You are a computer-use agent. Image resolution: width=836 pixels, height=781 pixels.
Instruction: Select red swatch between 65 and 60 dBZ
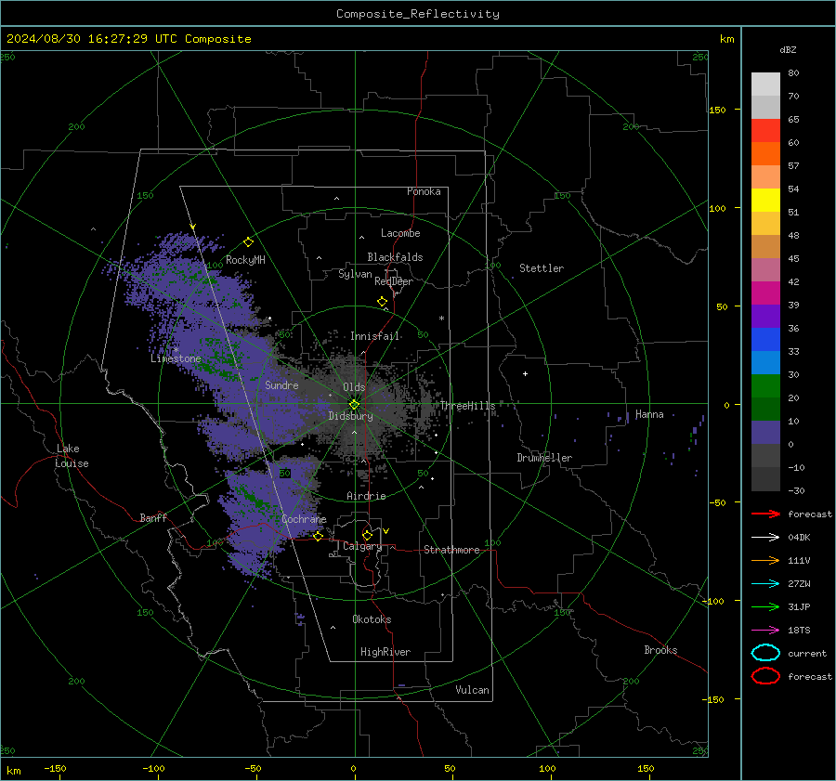(765, 131)
